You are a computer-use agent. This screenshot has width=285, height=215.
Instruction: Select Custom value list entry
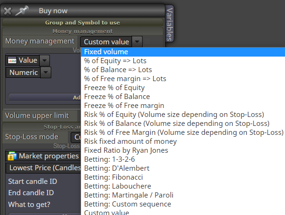183,212
